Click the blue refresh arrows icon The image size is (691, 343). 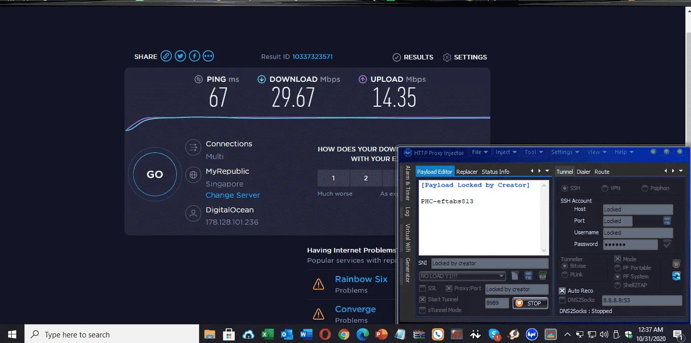click(x=676, y=276)
